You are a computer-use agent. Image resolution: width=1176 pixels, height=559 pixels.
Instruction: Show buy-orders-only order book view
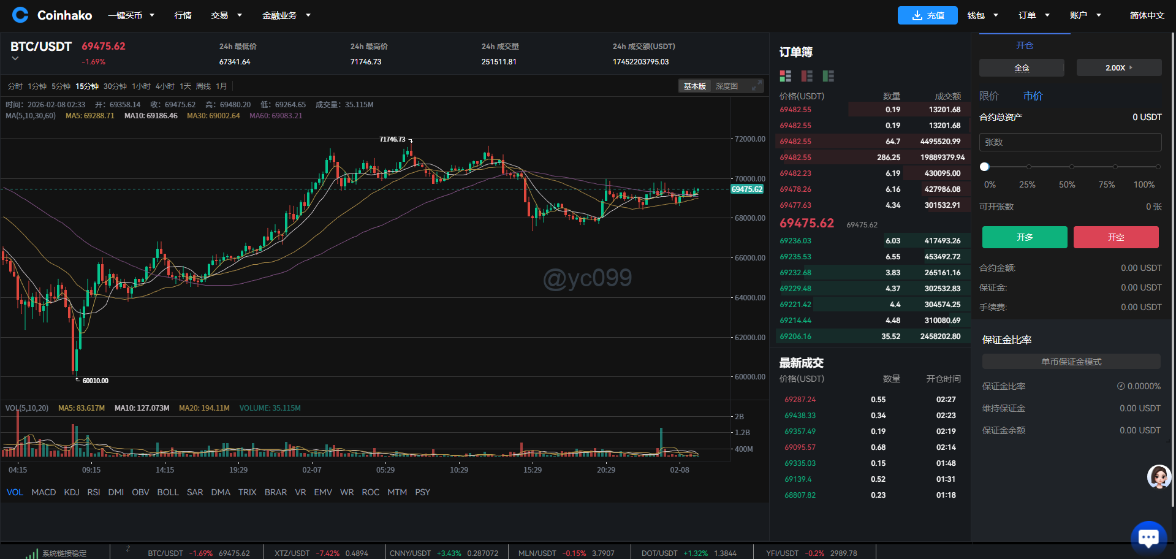coord(828,76)
